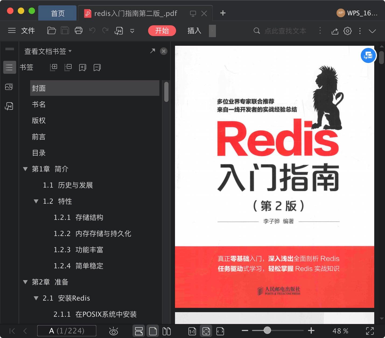385x338 pixels.
Task: Open bookmark 1.2.2 内存存储与持久化
Action: click(x=92, y=234)
